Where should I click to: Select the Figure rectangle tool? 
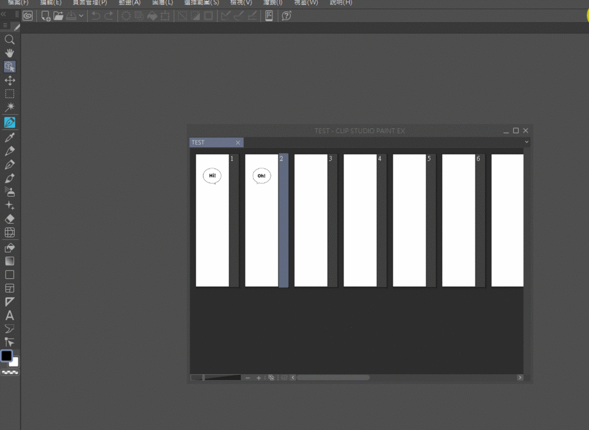coord(10,275)
